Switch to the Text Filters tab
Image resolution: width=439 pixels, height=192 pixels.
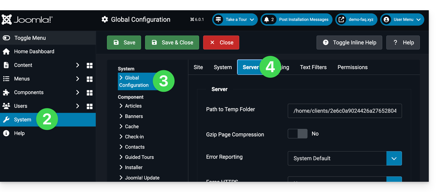[313, 67]
